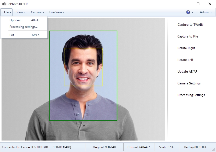Click 'Current: 640x427' status entry
Viewport: 216px width, 152px height.
(x=139, y=147)
